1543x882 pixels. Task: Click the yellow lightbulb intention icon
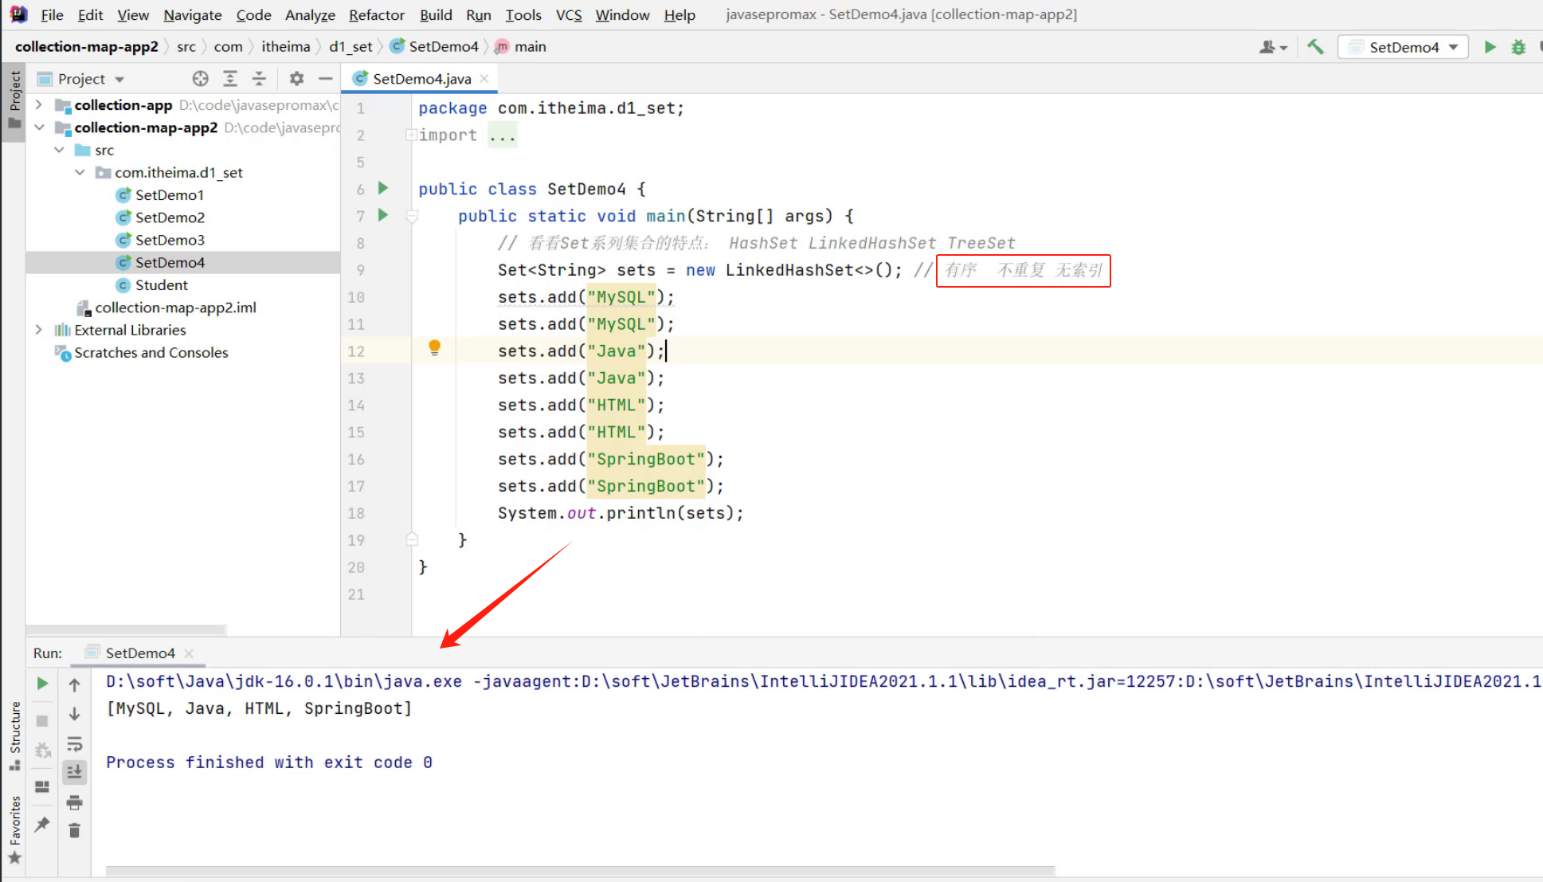434,347
